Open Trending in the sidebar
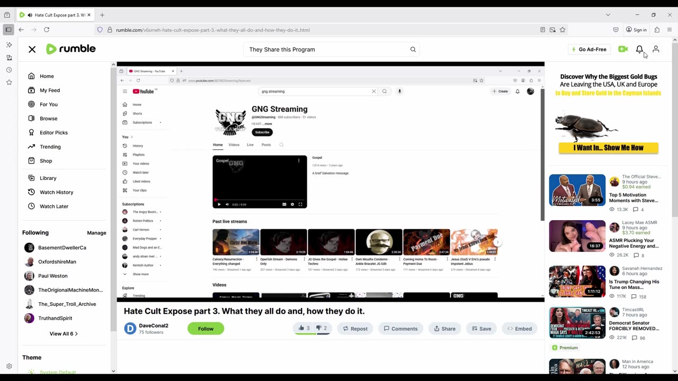Screen dimensions: 678x381 coord(50,147)
